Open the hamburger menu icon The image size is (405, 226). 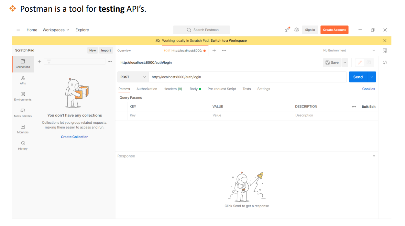(18, 30)
